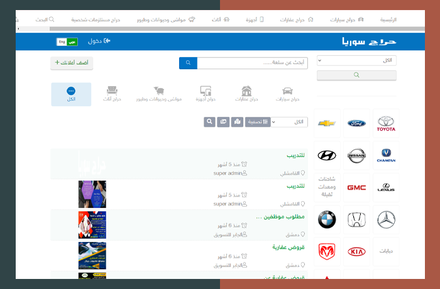The image size is (440, 289).
Task: Open the Lexus brand listings
Action: click(386, 187)
